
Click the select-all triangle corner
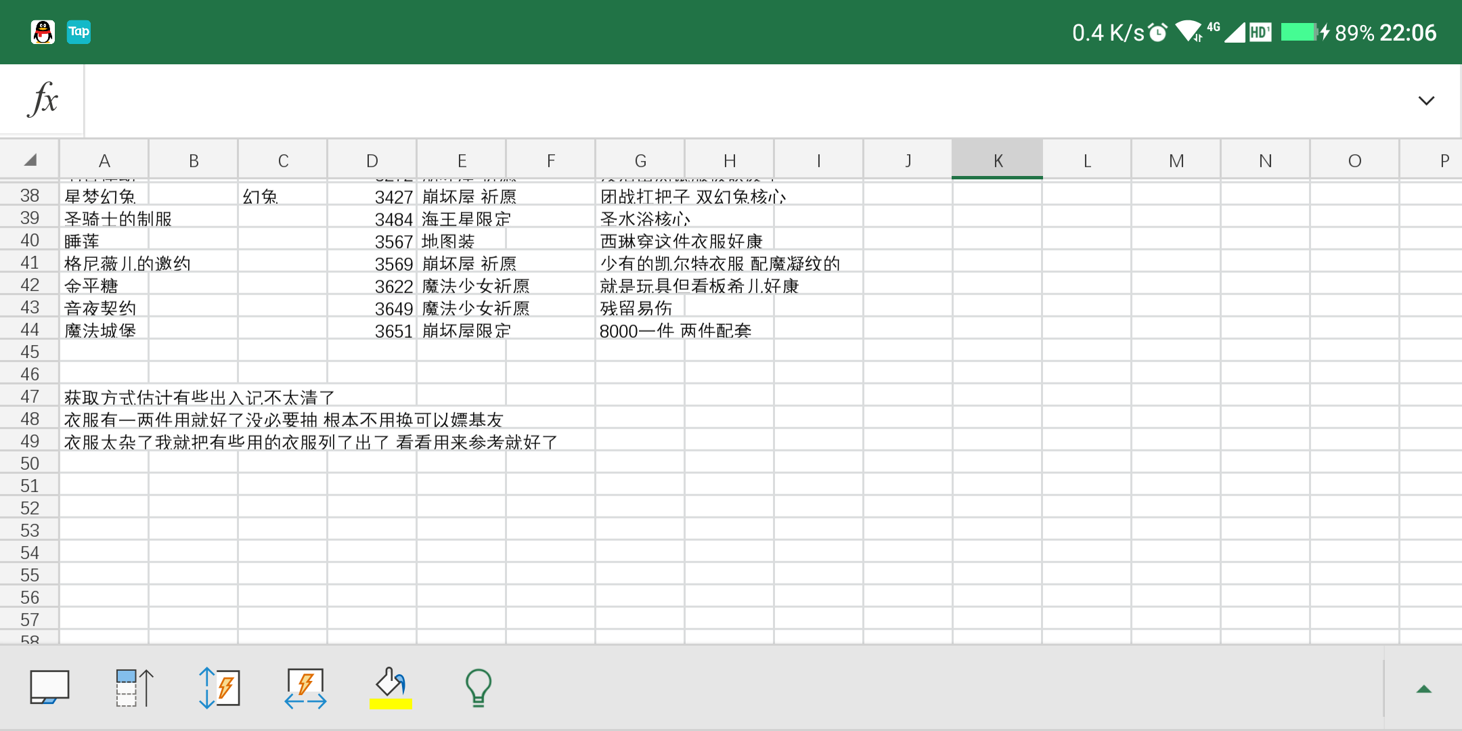tap(30, 160)
